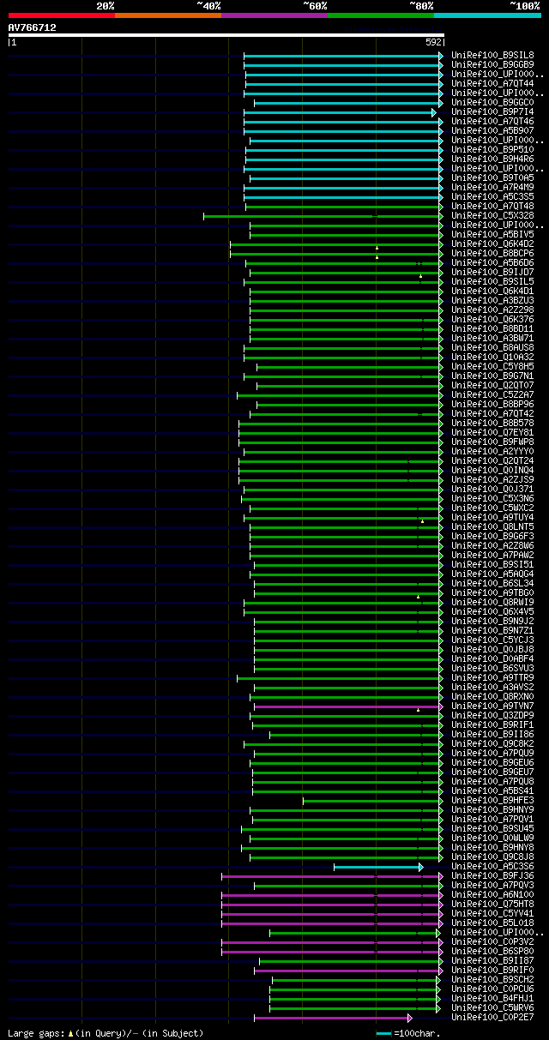Pick the UniRef100_B9HFE3 row label
Viewport: 549px width, 1040px height.
(x=492, y=801)
